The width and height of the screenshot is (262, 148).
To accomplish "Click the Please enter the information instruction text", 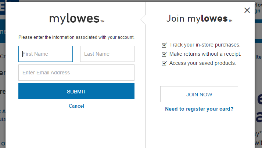I will [x=76, y=37].
